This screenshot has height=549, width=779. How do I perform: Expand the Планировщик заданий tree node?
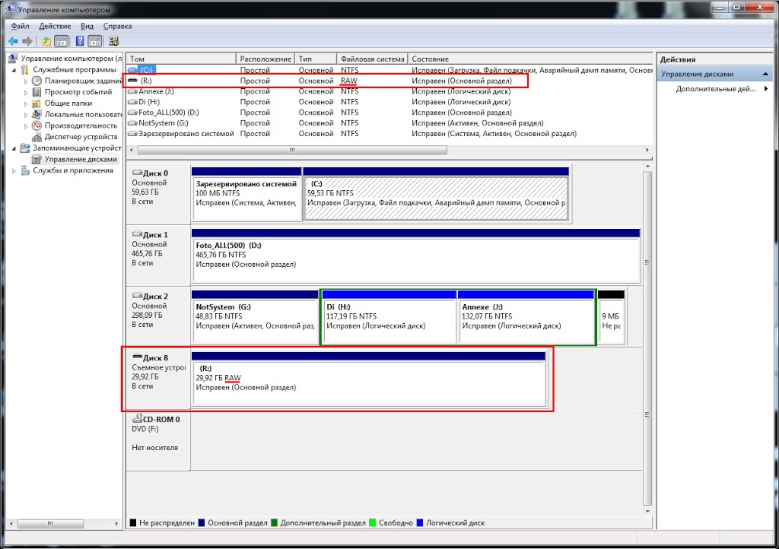pos(25,81)
